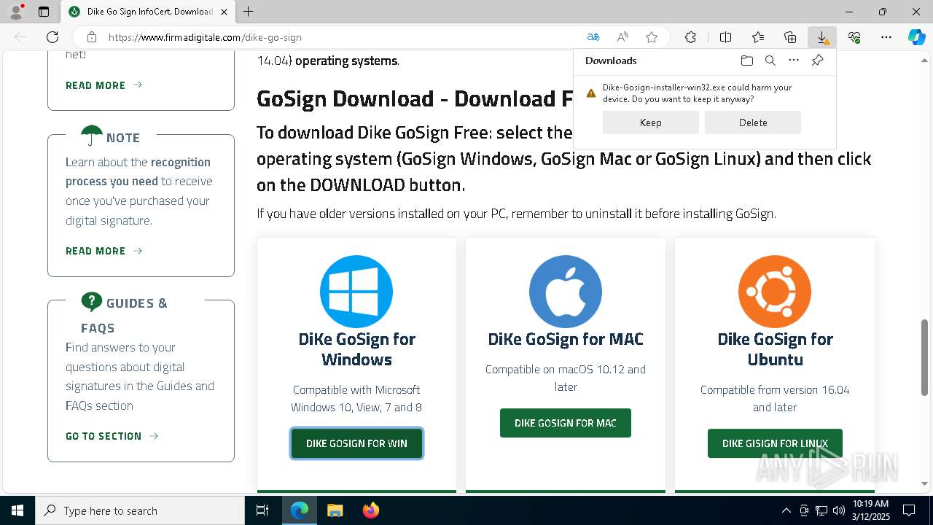Download DIKE GOSIGN FOR MAC
The height and width of the screenshot is (525, 933).
click(x=566, y=423)
